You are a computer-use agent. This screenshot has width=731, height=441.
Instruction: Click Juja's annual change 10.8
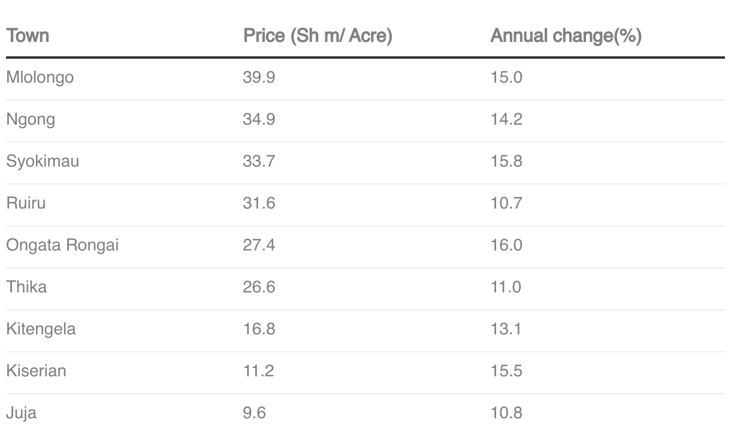pyautogui.click(x=506, y=413)
